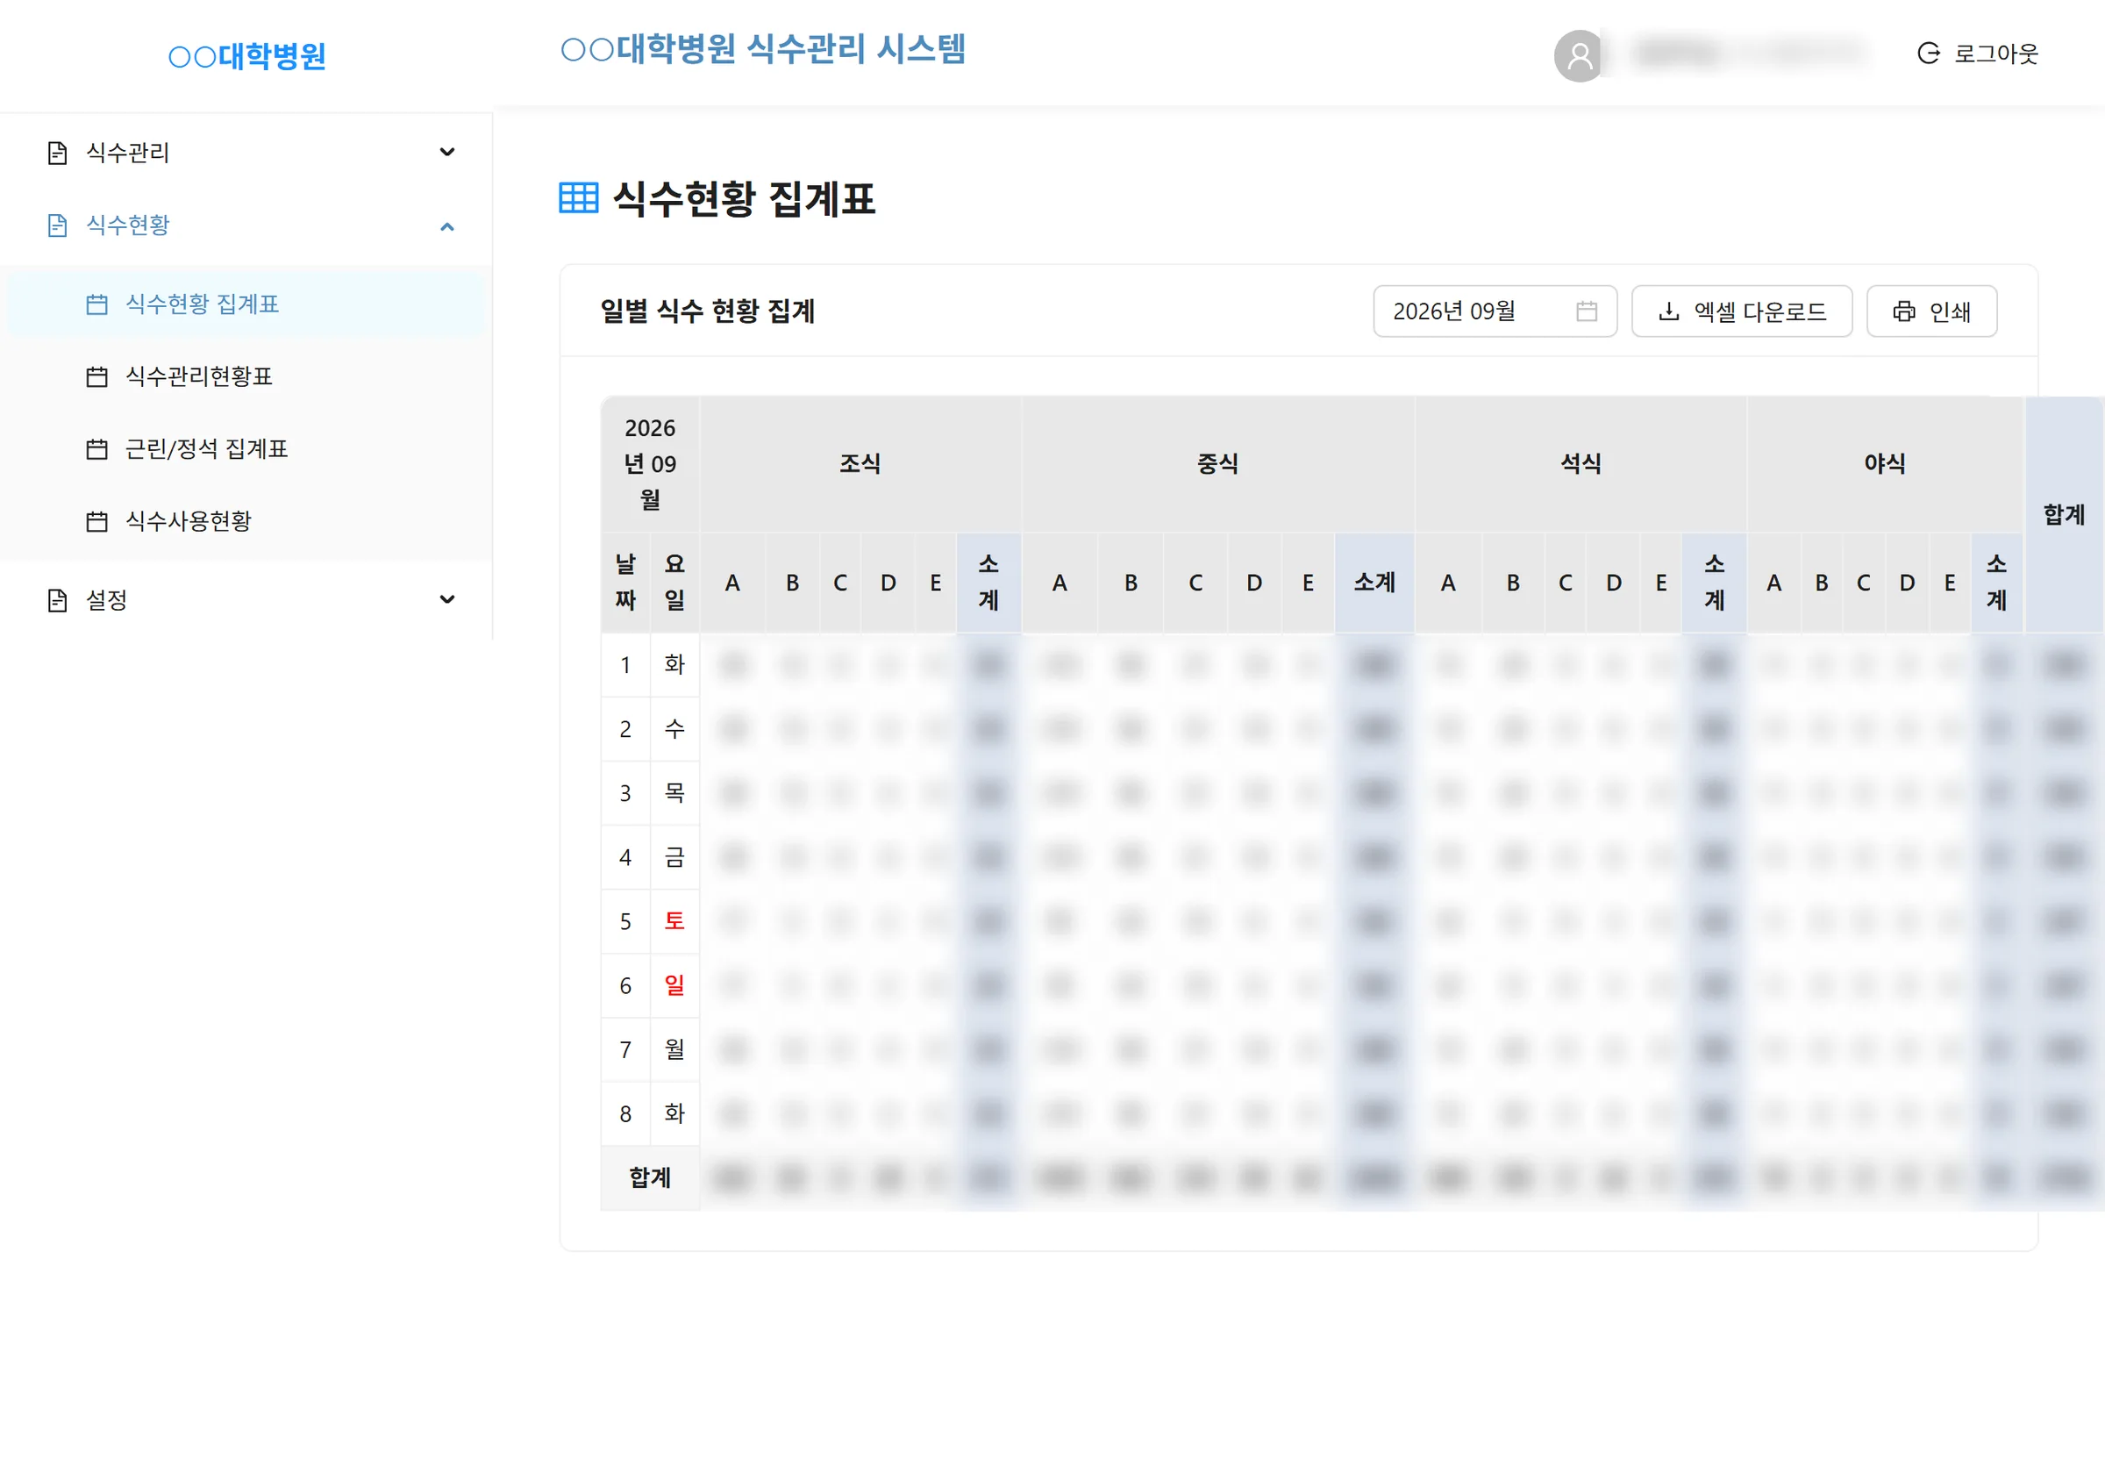Open 식수관리현황표 menu item

[246, 376]
